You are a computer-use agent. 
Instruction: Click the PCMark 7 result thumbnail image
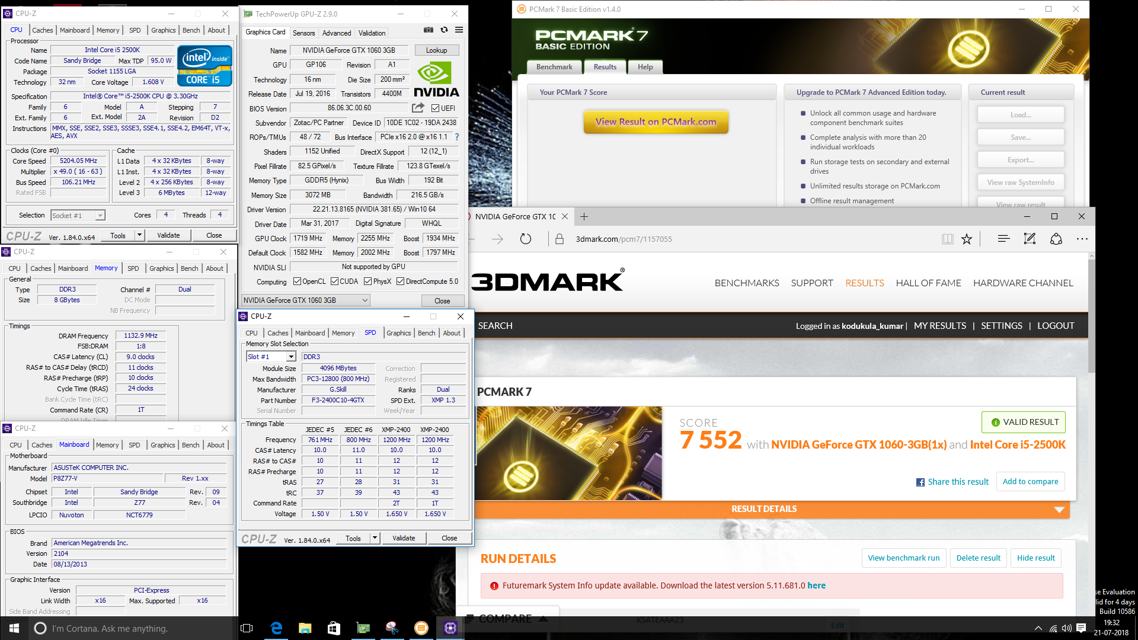click(x=569, y=453)
